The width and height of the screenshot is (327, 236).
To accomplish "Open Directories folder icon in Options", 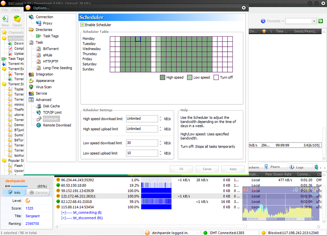I will coord(31,30).
